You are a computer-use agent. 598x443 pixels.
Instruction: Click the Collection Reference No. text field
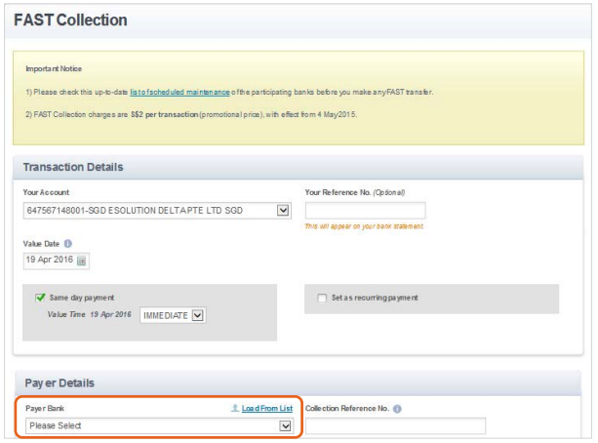395,425
